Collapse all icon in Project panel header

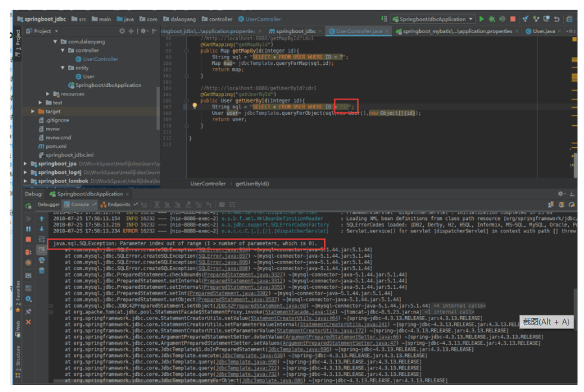(130, 31)
